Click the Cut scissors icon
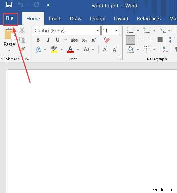 tap(22, 30)
